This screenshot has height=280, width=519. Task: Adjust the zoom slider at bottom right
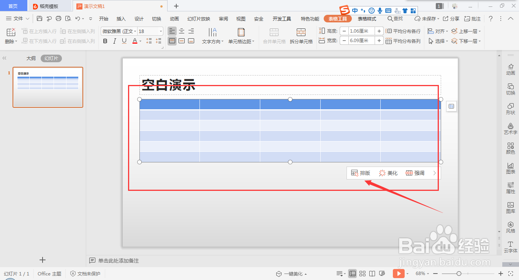tap(459, 273)
